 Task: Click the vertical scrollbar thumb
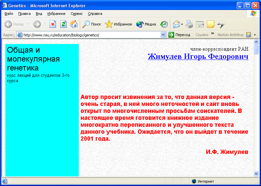pos(256,49)
